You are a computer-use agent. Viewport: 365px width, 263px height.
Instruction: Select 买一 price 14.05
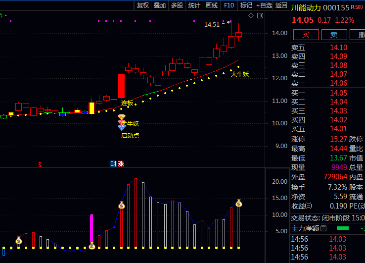pyautogui.click(x=338, y=93)
